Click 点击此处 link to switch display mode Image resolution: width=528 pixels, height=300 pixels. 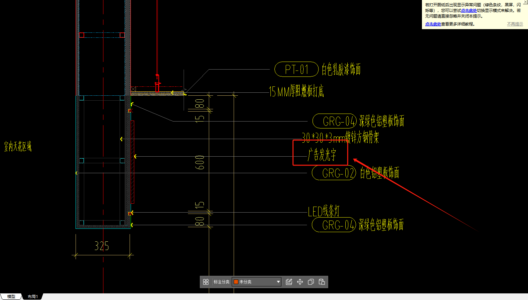coord(469,11)
